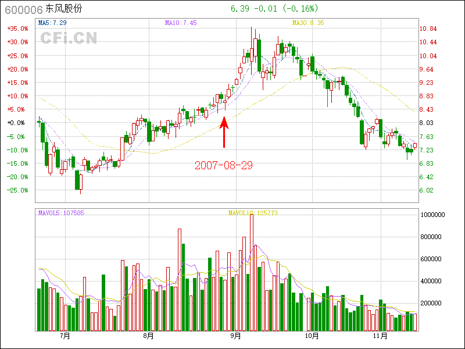Viewport: 465px width, 349px height.
Task: Click the 600000 volume axis value
Action: point(431,259)
